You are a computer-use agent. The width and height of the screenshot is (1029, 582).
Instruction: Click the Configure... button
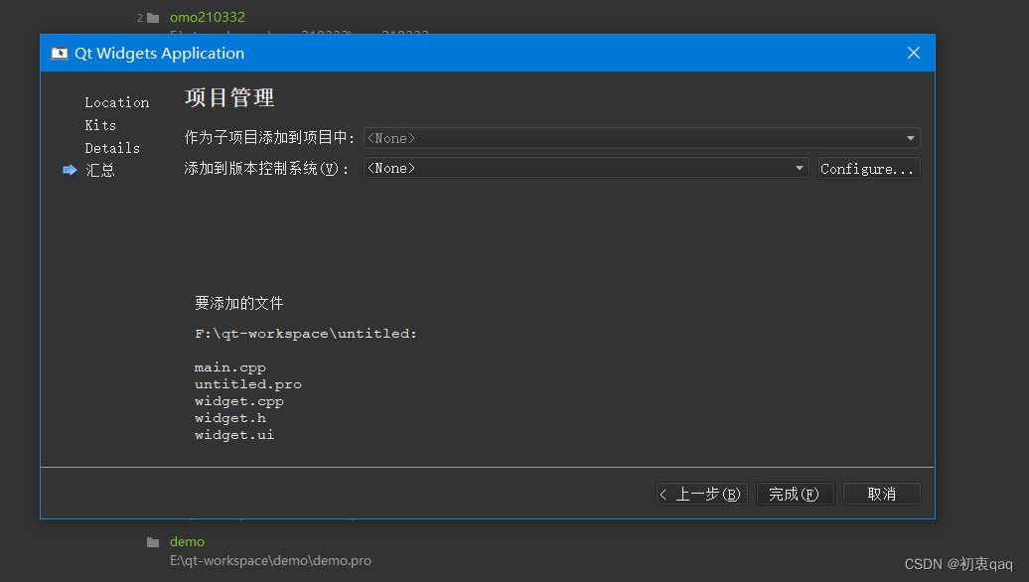(x=868, y=167)
